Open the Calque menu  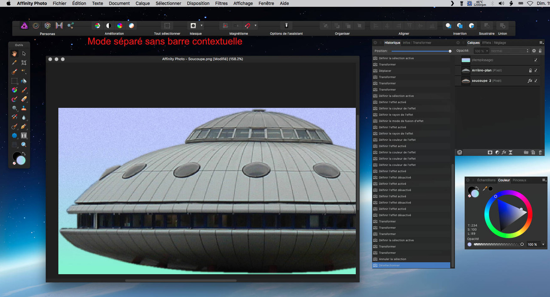click(x=143, y=3)
